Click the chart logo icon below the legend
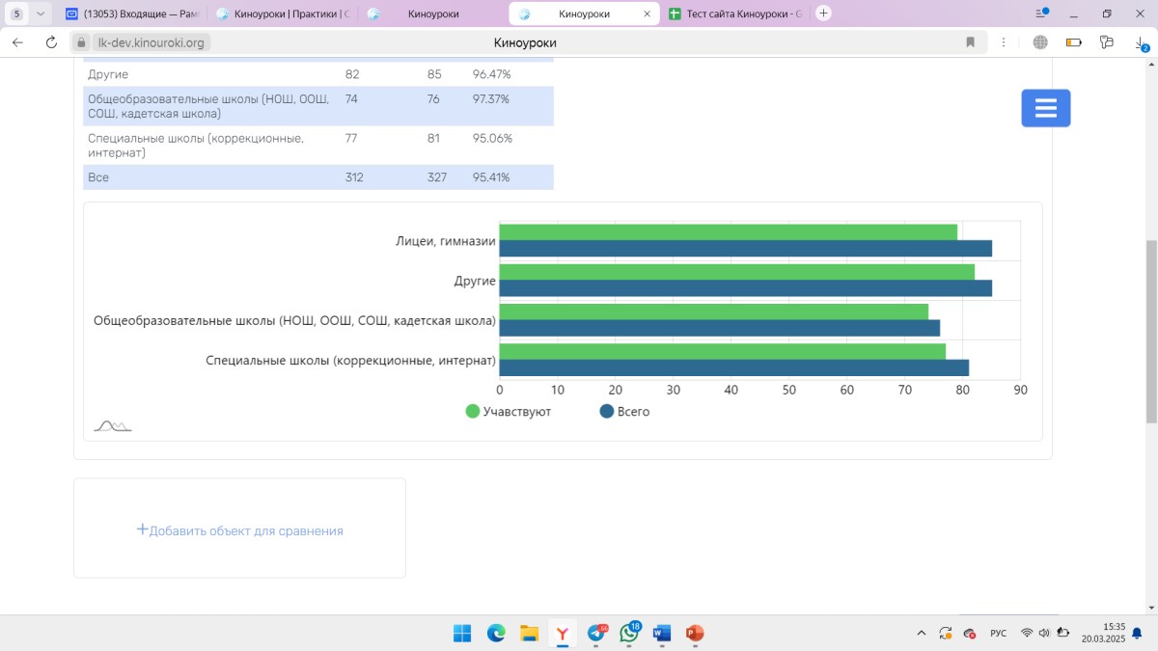 tap(113, 425)
